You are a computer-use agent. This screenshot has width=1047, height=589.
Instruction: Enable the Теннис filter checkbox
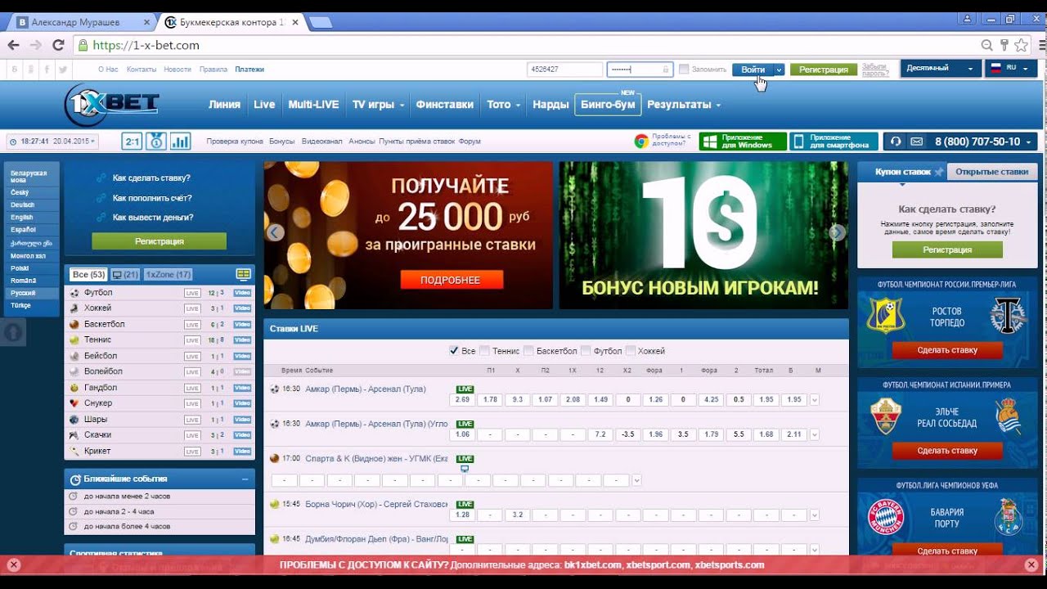(x=485, y=350)
